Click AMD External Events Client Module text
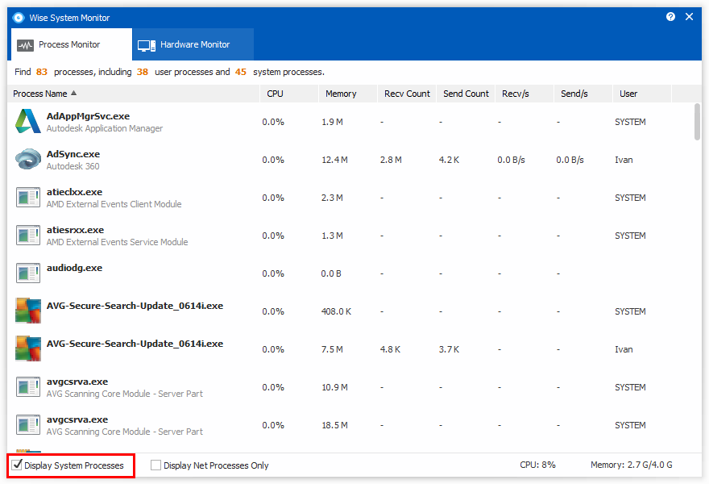This screenshot has width=709, height=484. click(x=114, y=204)
